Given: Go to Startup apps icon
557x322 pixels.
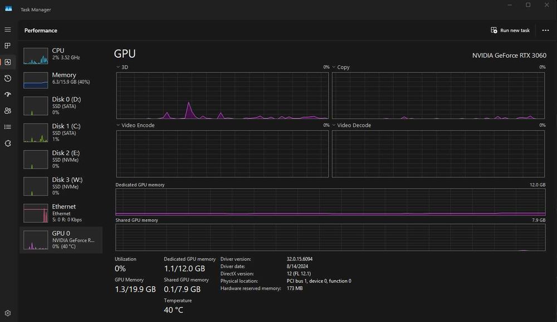Looking at the screenshot, I should pyautogui.click(x=8, y=95).
